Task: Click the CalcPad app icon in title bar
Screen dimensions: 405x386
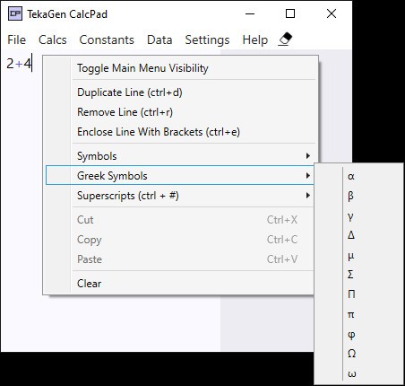Action: [15, 13]
